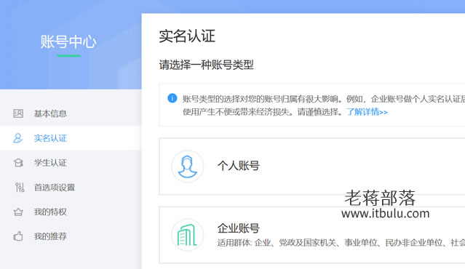Click the 基本信息 ID card icon
The width and height of the screenshot is (465, 269).
[18, 113]
